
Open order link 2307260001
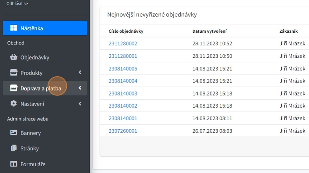point(123,131)
